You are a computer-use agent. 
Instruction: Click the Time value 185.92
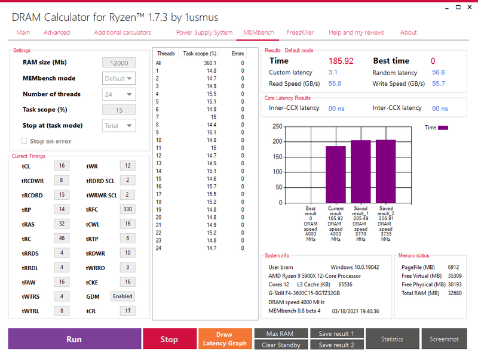[341, 61]
